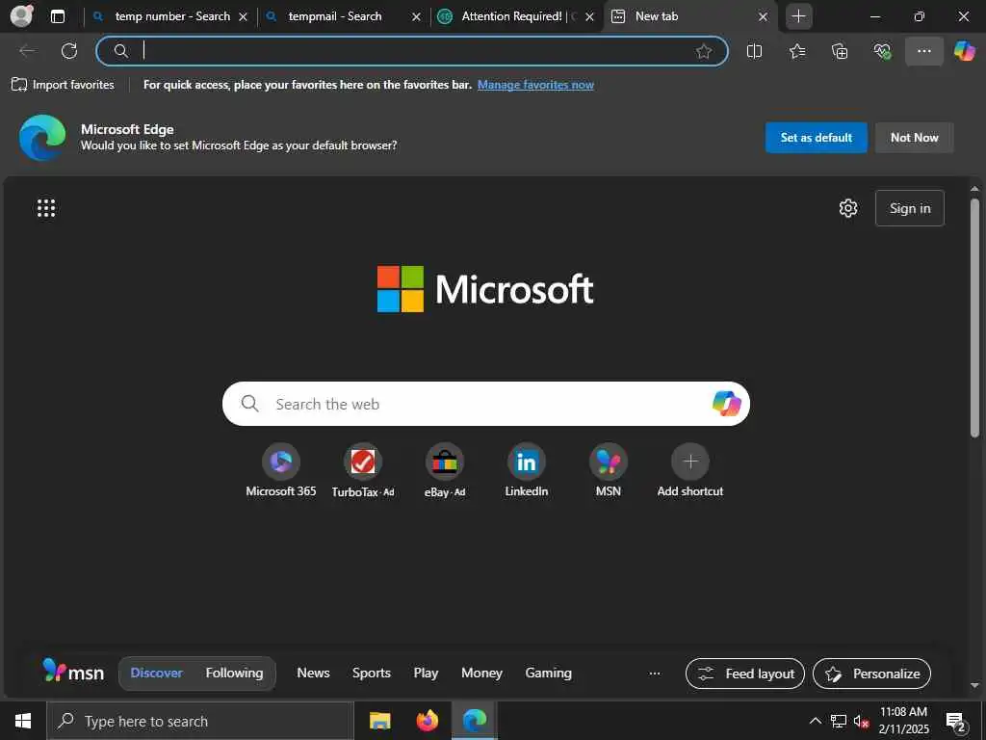Open Settings and more ellipsis menu
Screen dimensions: 986x740
924,51
